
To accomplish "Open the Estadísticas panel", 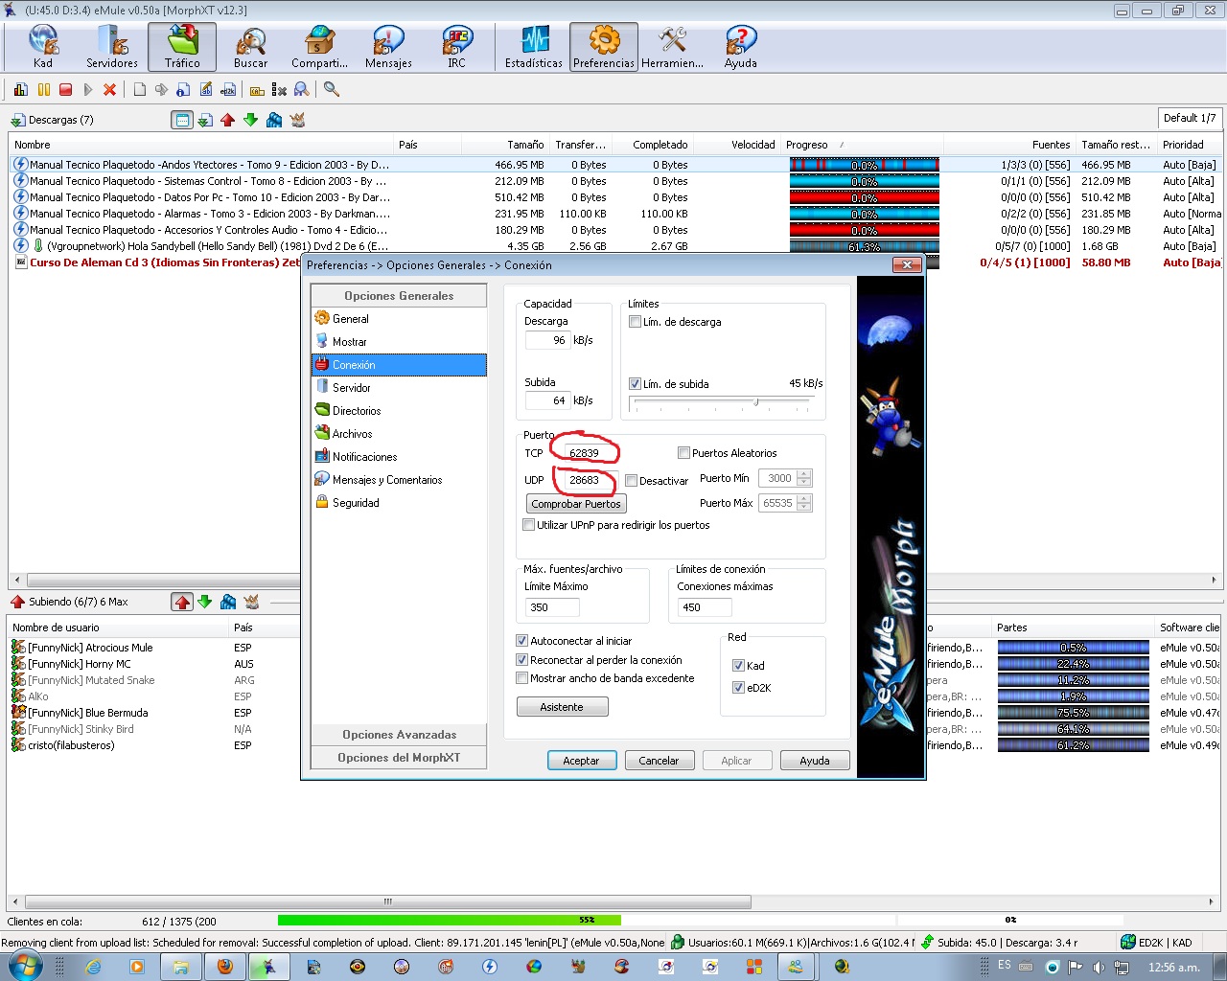I will click(x=534, y=47).
